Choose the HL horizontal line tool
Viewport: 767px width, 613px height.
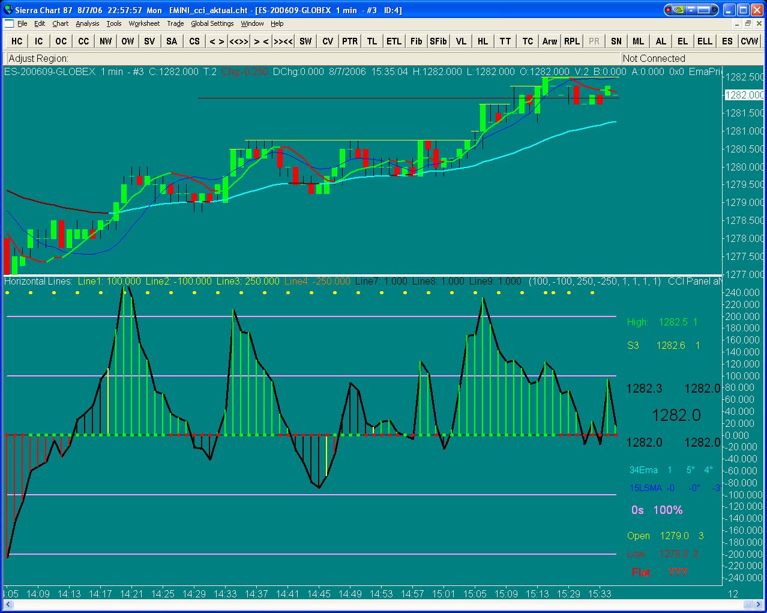(483, 41)
